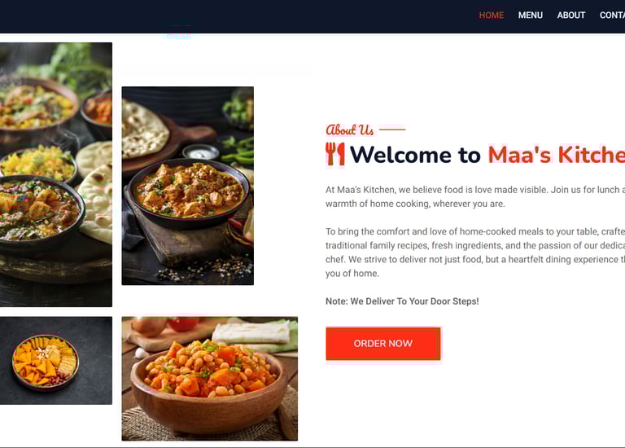Click the Welcome to Maa's Kitchen heading

pos(475,155)
